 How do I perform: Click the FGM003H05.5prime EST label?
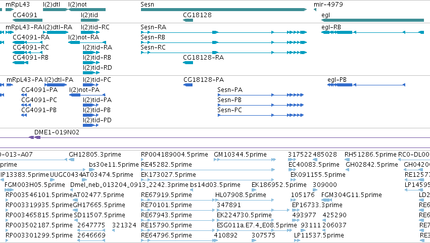(35, 185)
